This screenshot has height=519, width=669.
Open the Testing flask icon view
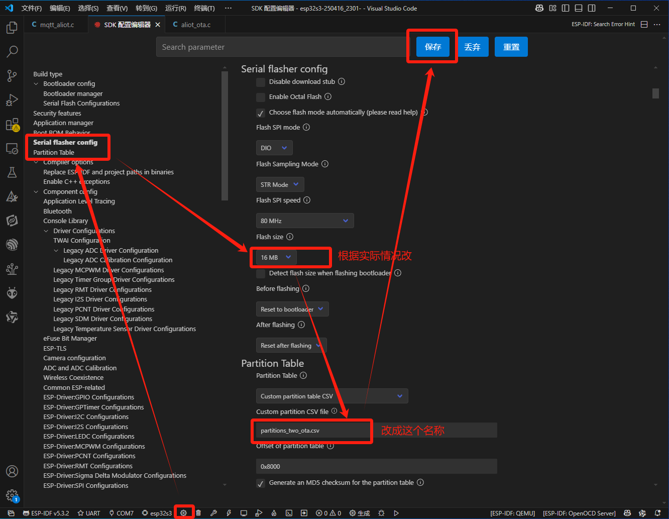[12, 172]
